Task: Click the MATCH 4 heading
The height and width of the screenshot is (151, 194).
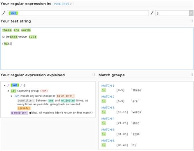Action: tap(108, 119)
